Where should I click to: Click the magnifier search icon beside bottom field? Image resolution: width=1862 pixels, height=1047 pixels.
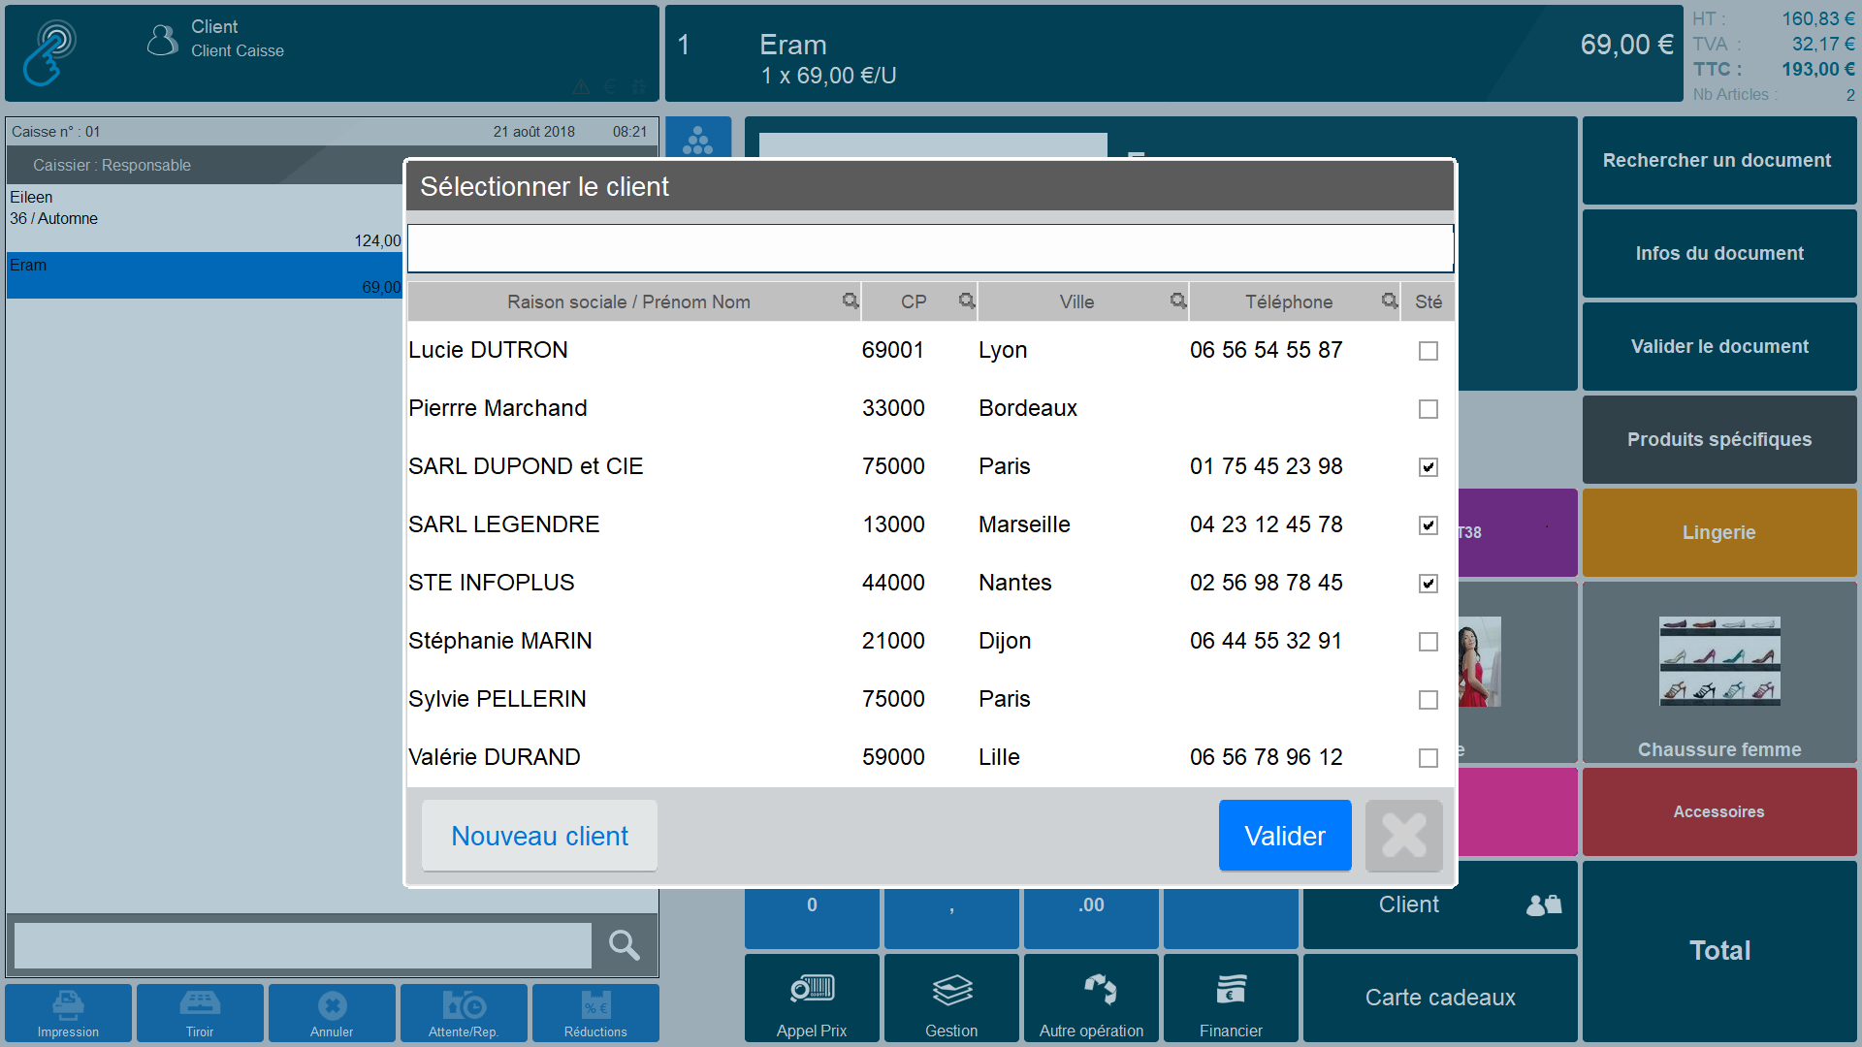(x=624, y=945)
